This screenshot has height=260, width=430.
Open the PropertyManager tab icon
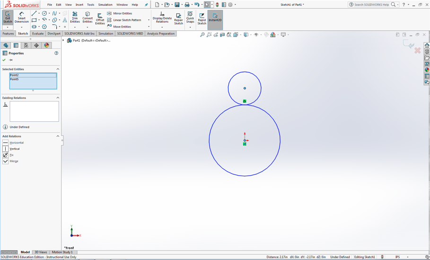tap(16, 45)
